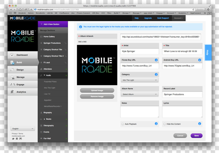Viewport: 219px width, 153px height.
Task: Open the Help tab in header
Action: 137,18
